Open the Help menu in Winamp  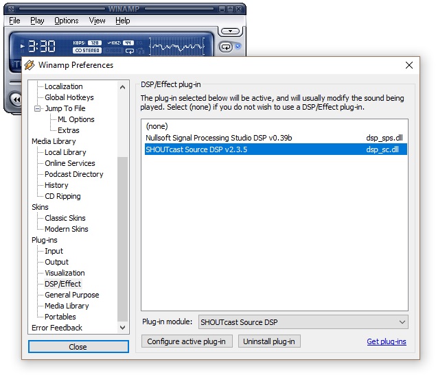[123, 21]
